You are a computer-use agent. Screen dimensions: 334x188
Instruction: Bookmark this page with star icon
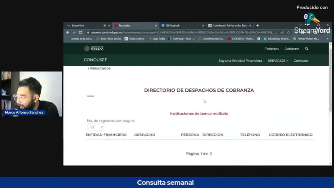coord(288,33)
